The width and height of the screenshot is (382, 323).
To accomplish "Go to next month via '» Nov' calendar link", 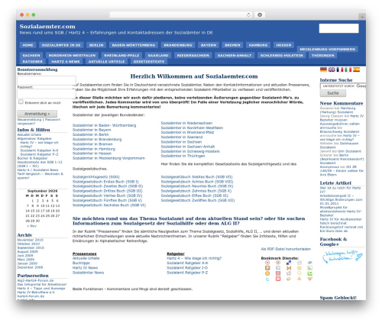I will click(x=31, y=226).
